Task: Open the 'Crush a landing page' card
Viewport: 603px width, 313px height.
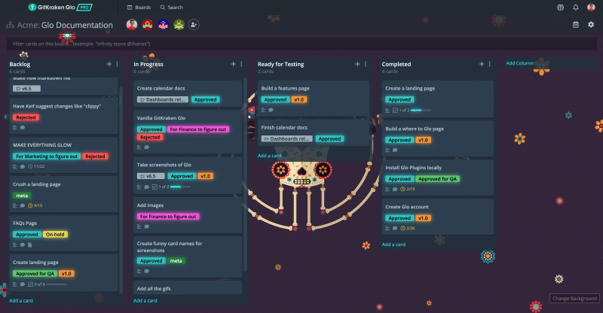Action: (x=63, y=194)
